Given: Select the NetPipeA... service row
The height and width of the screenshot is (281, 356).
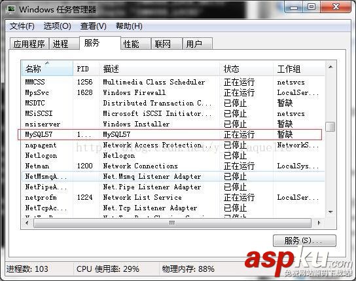Looking at the screenshot, I should tap(173, 187).
